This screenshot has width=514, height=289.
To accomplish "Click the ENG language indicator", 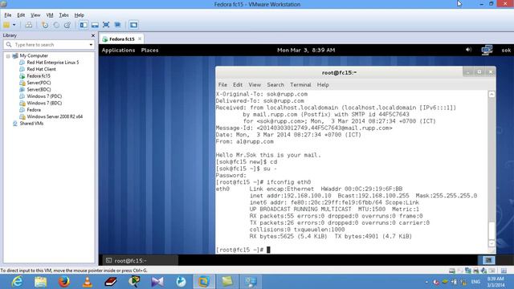I will pyautogui.click(x=476, y=282).
